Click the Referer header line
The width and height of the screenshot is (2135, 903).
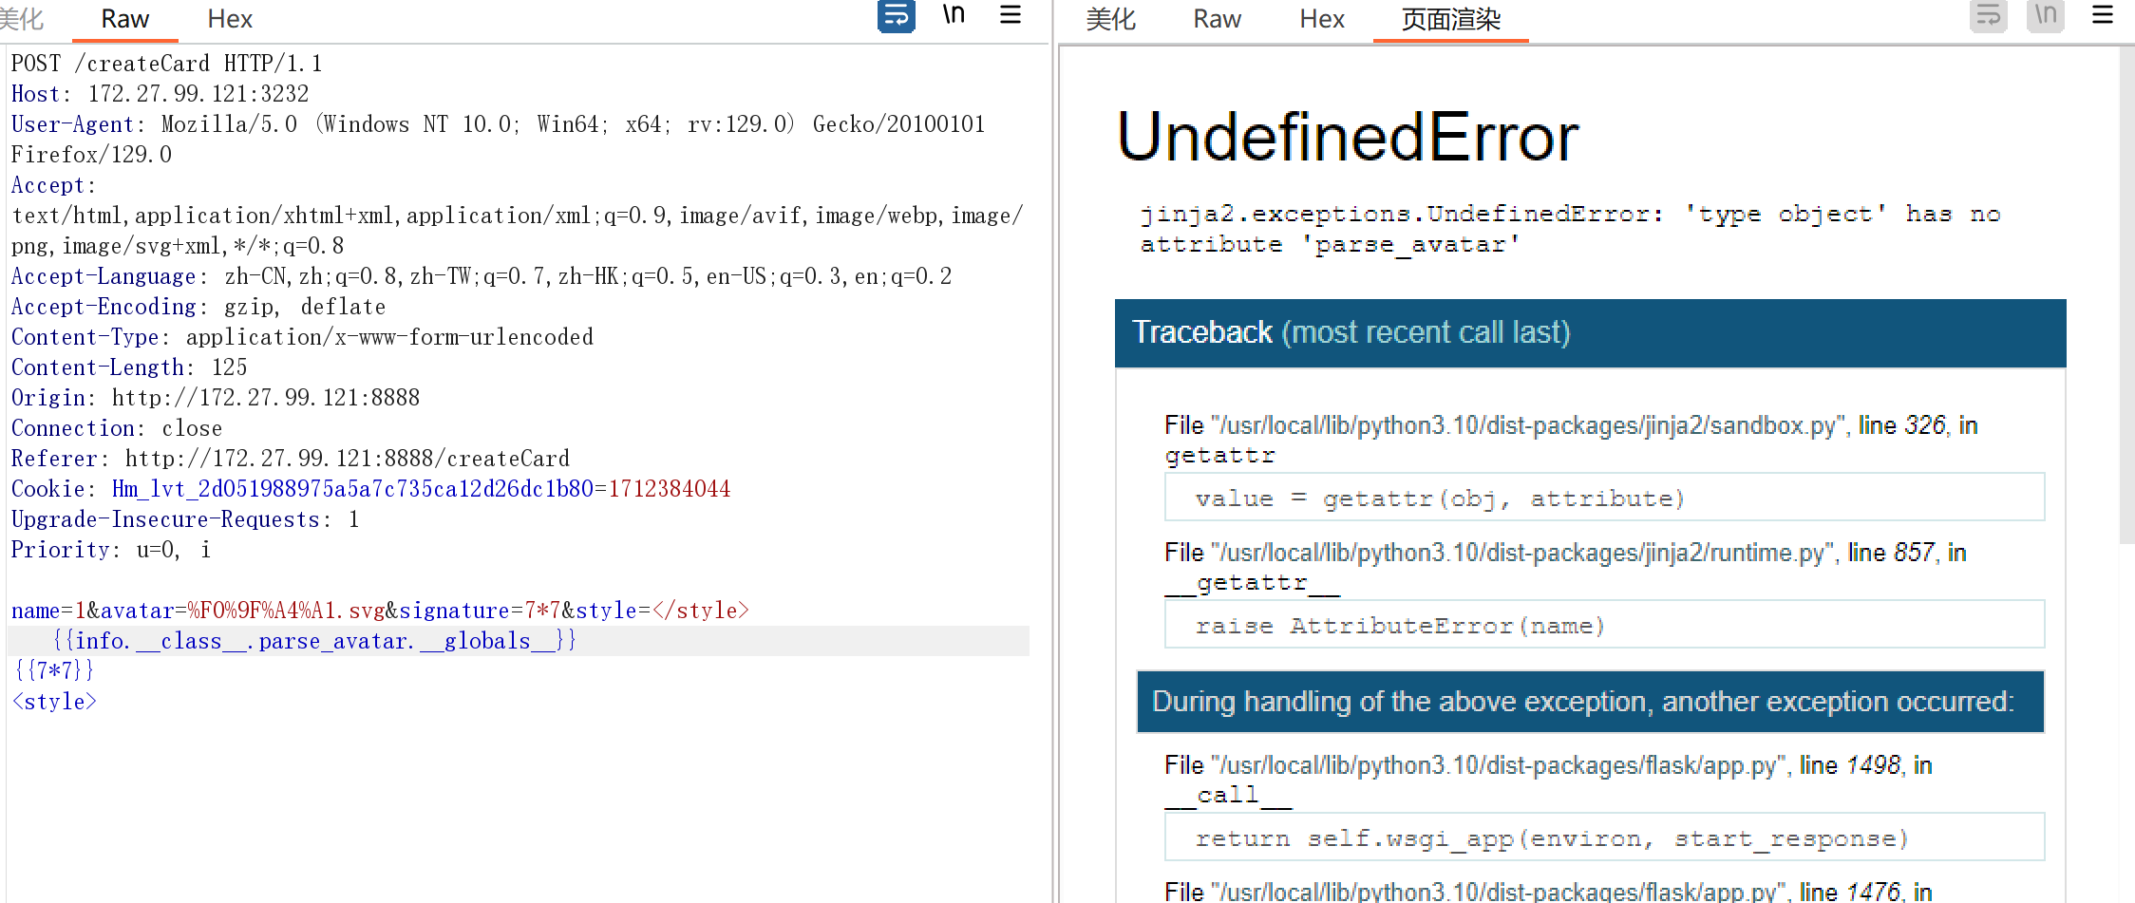291,459
